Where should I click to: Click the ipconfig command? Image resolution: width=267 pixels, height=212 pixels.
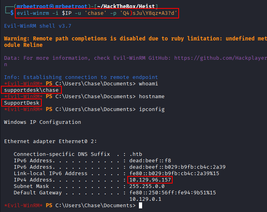(x=152, y=109)
